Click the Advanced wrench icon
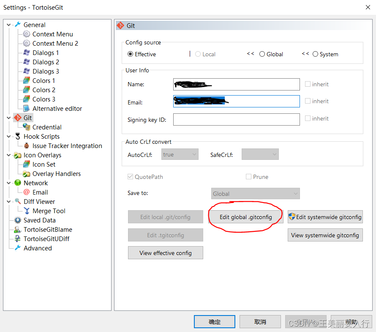 pos(18,248)
